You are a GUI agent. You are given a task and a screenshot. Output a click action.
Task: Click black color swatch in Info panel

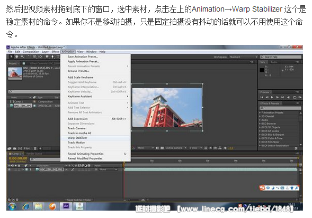point(262,70)
